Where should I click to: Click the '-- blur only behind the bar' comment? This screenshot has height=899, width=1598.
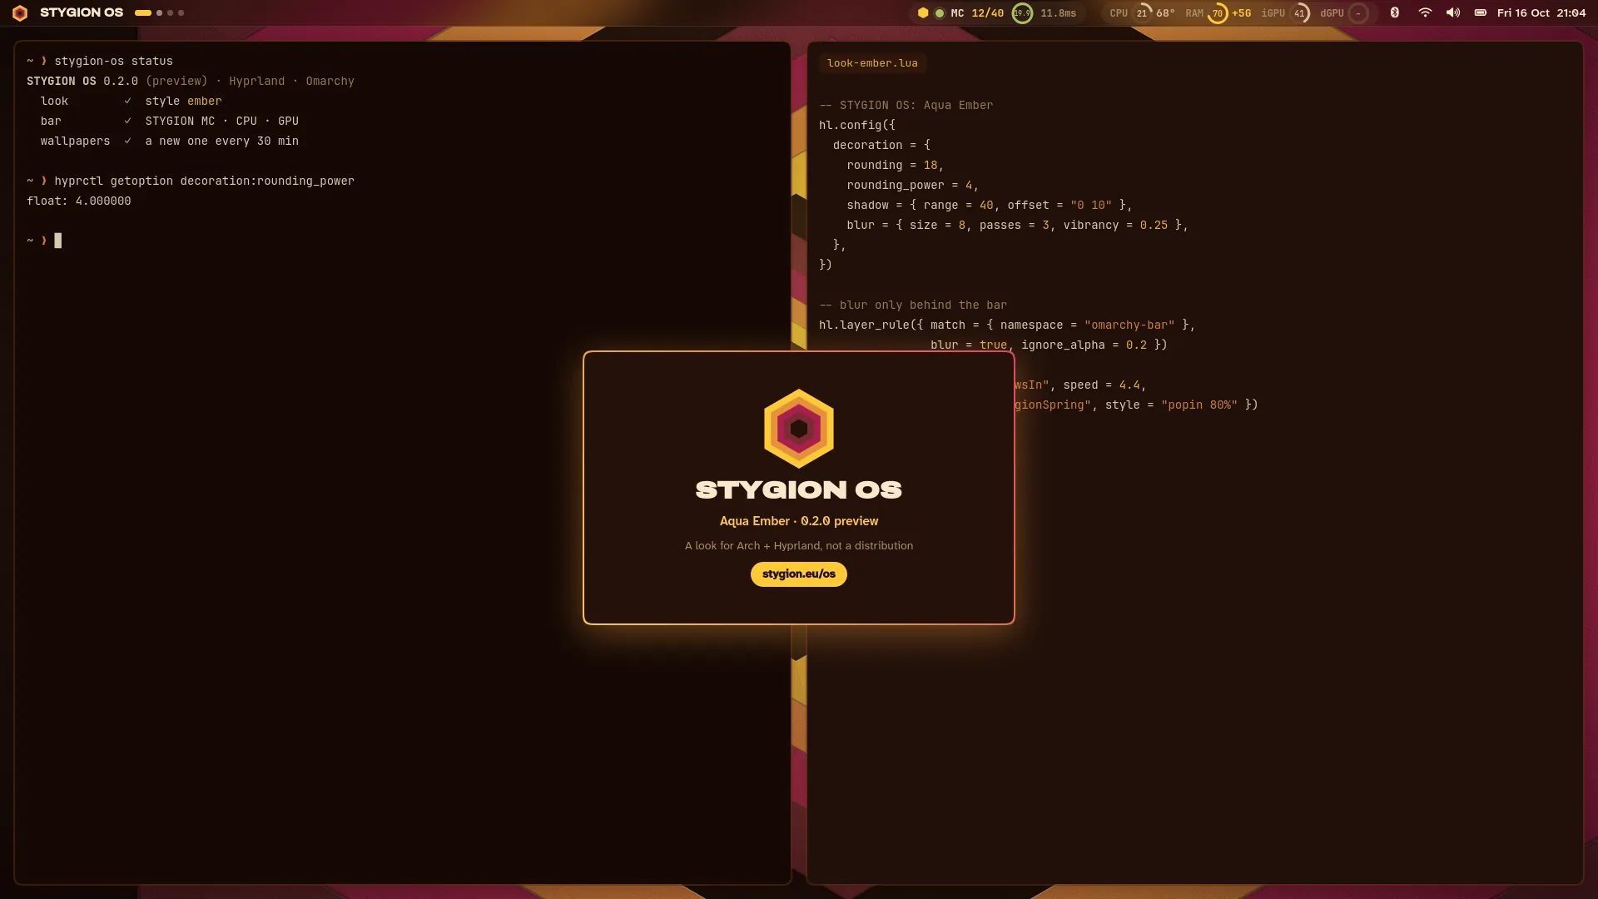coord(913,305)
